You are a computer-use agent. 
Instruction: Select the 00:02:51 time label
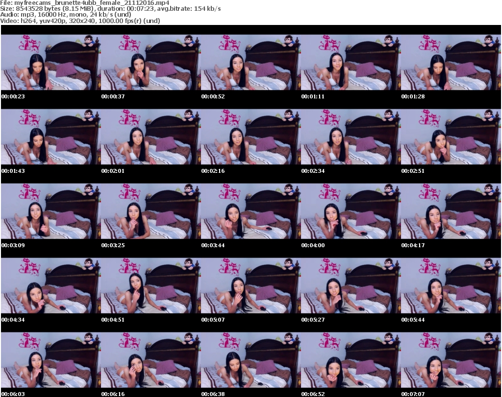(413, 171)
